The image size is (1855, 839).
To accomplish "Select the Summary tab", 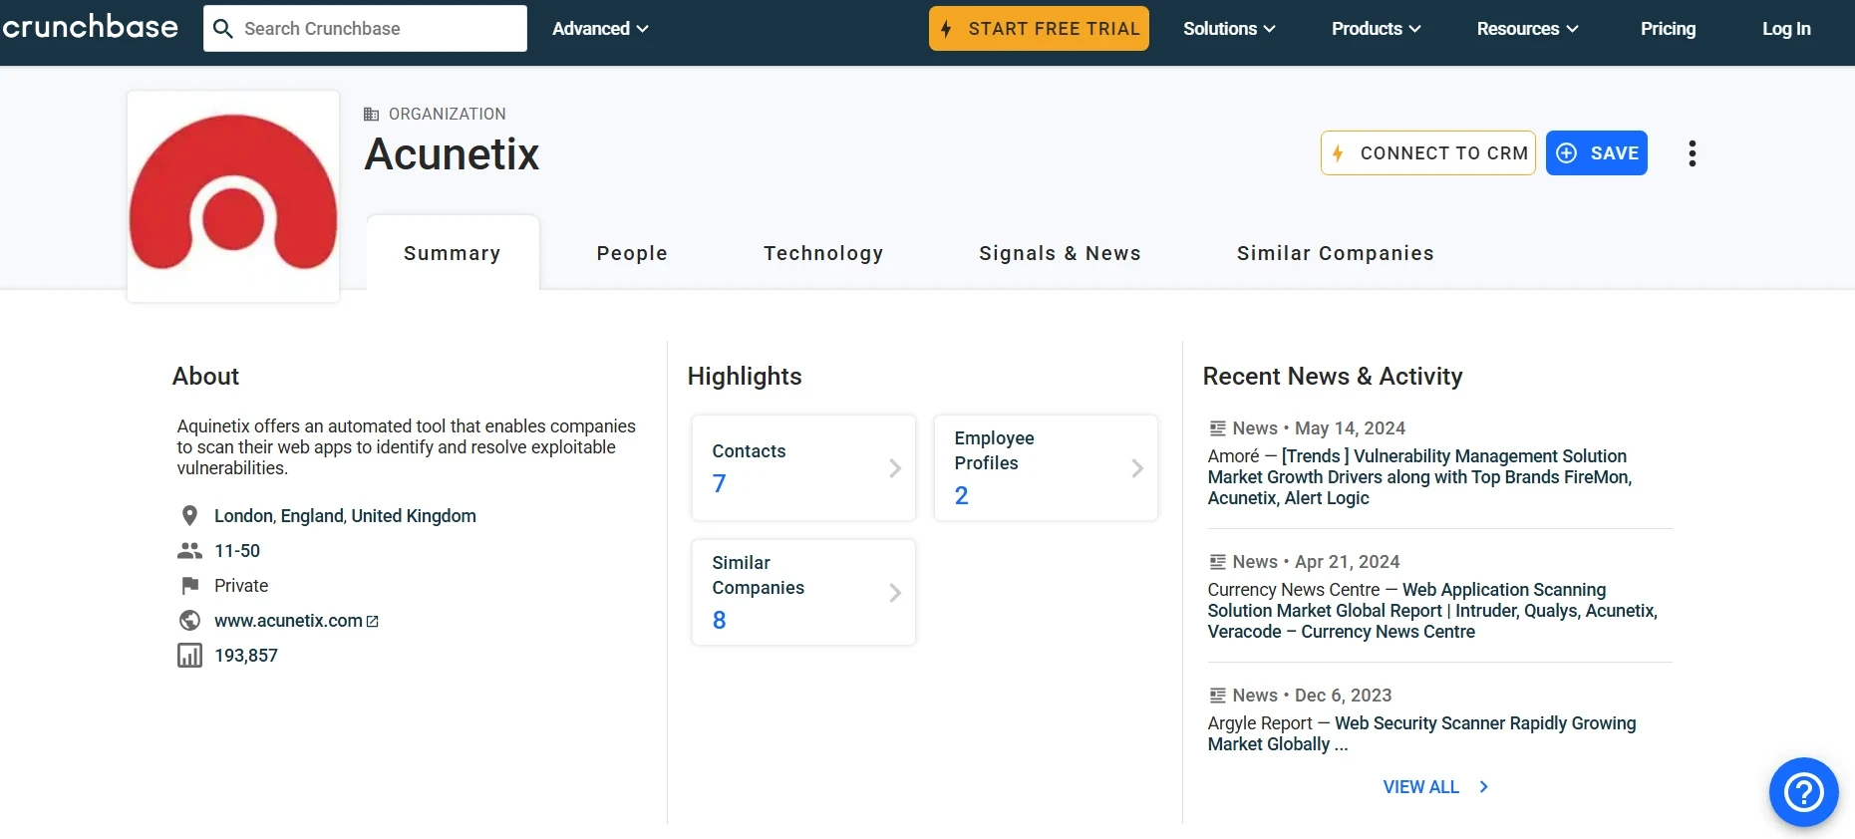I will click(453, 253).
